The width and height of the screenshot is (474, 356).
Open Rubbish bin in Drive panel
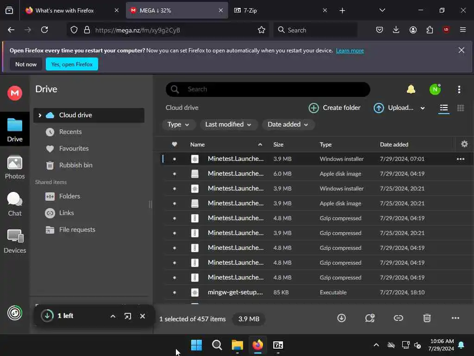click(x=88, y=165)
